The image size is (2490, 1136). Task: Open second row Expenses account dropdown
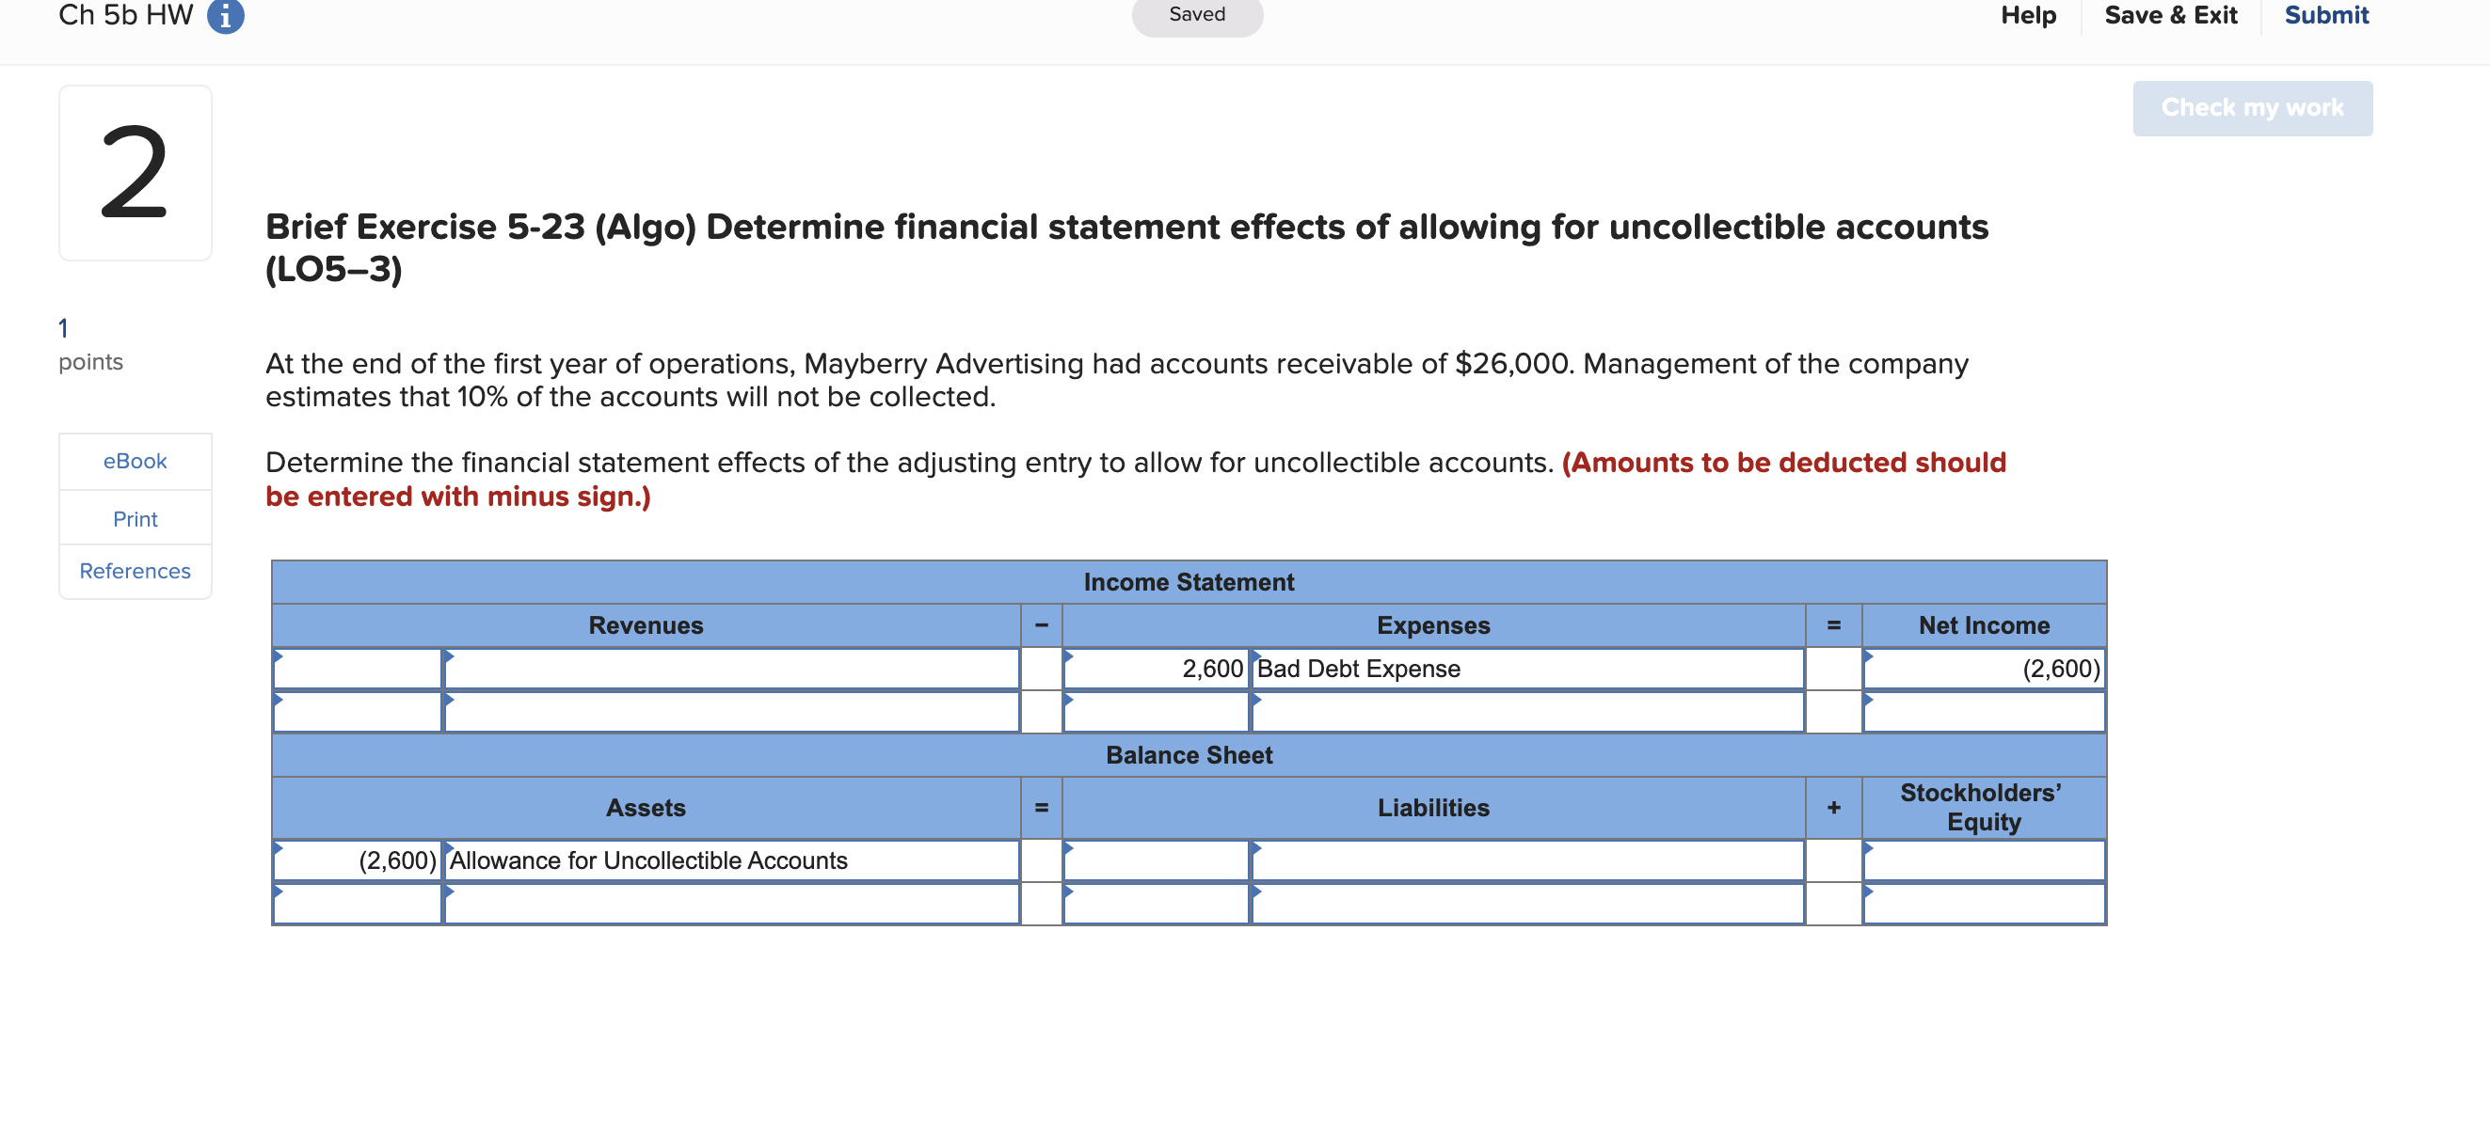[x=1526, y=713]
